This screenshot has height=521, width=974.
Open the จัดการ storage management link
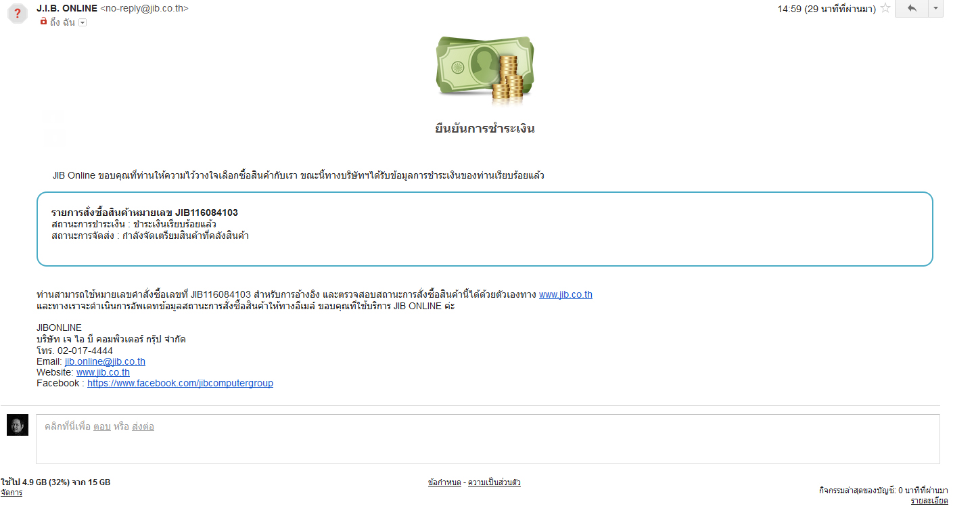pyautogui.click(x=11, y=493)
